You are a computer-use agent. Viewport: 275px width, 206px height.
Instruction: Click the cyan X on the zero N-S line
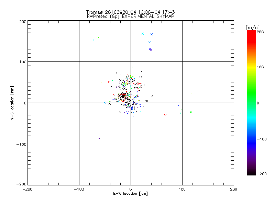point(105,102)
